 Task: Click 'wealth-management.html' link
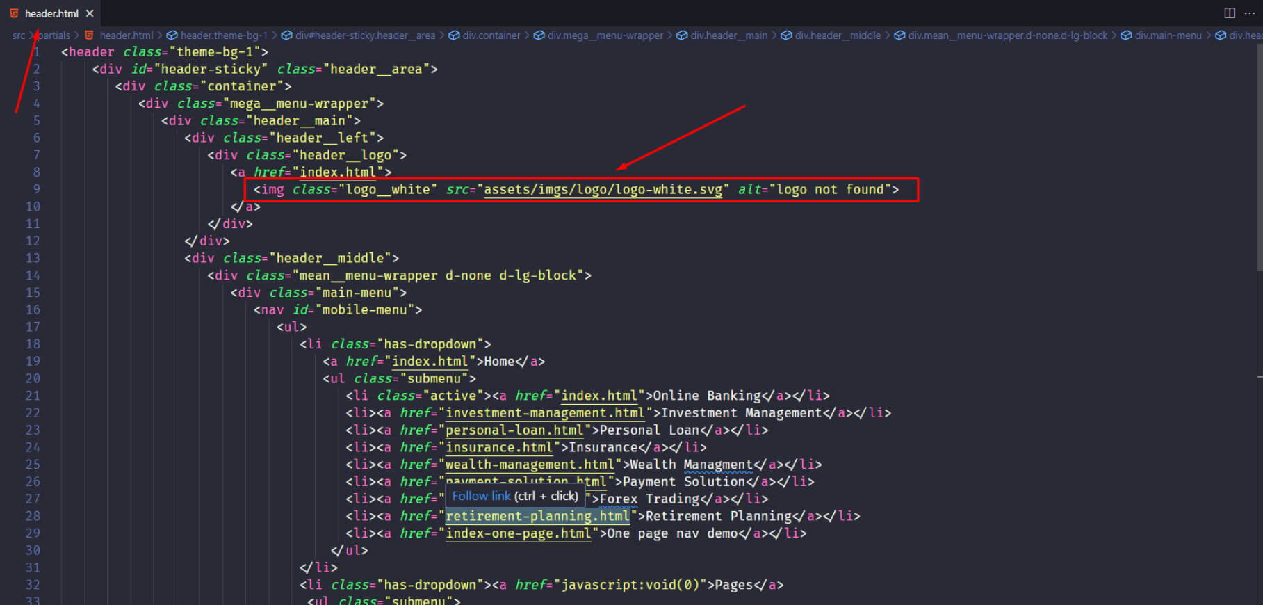pyautogui.click(x=530, y=464)
